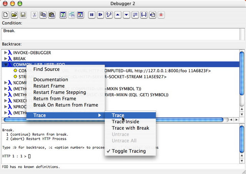This screenshot has width=246, height=174.
Task: Click the arrow-into-printer toolbar icon
Action: click(x=152, y=15)
